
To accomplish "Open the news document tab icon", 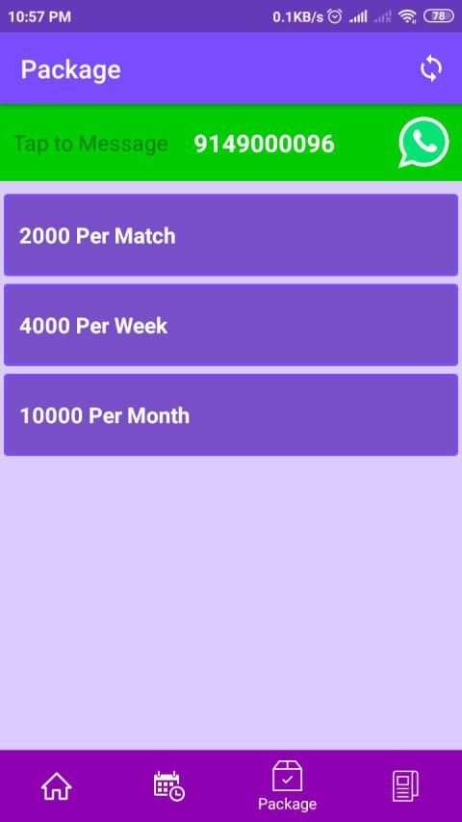I will pos(405,786).
